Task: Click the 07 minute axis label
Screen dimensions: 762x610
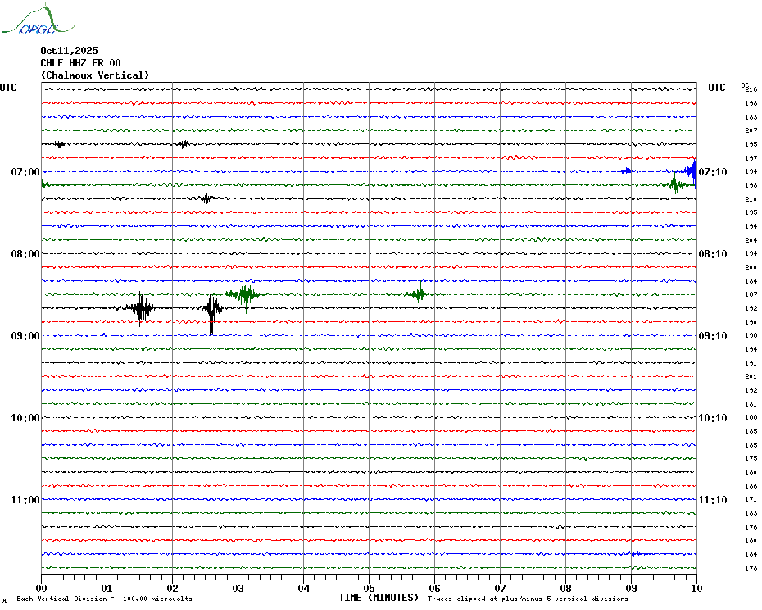Action: (x=500, y=589)
